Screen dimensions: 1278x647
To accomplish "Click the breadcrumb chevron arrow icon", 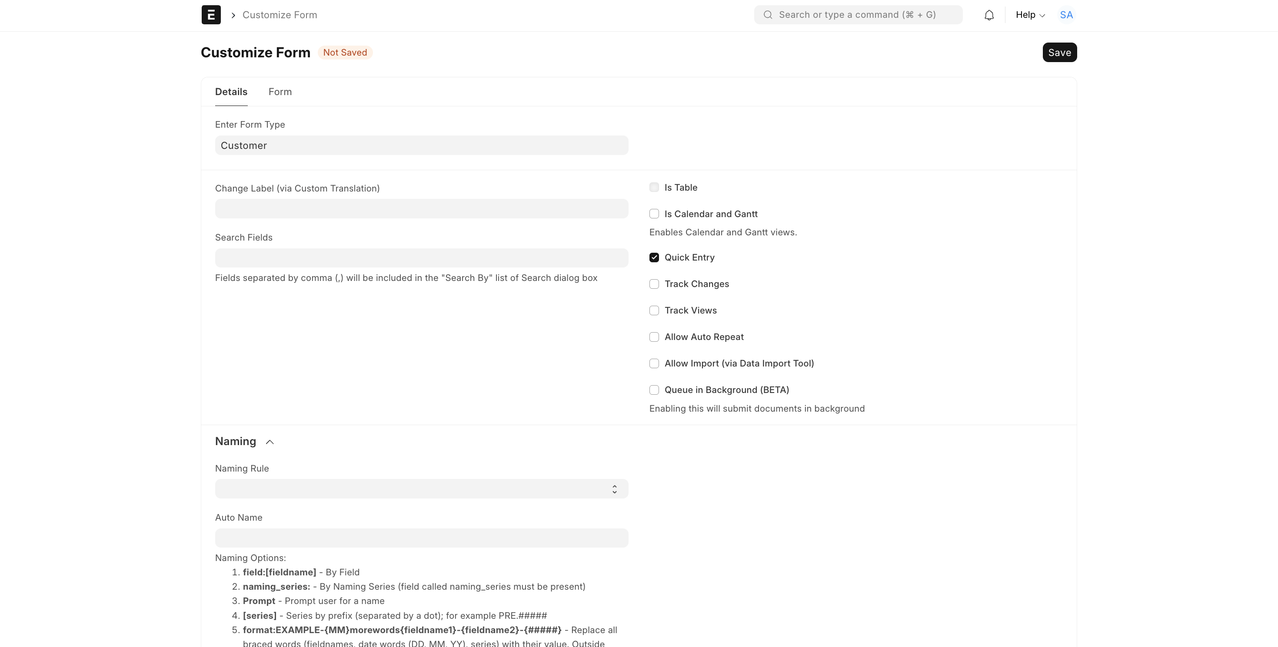I will (233, 15).
